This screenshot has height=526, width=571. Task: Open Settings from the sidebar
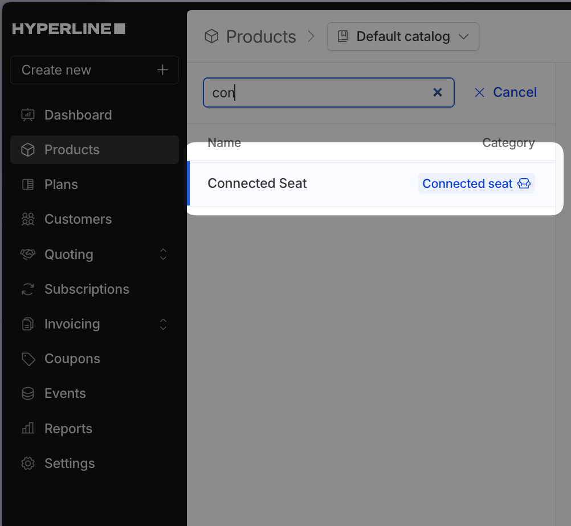coord(95,463)
